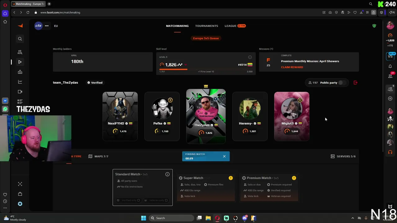Image resolution: width=397 pixels, height=223 pixels.
Task: Open a new browser tab
Action: (49, 4)
